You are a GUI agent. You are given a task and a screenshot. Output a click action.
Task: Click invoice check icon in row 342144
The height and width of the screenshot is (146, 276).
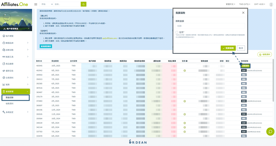[185, 127]
